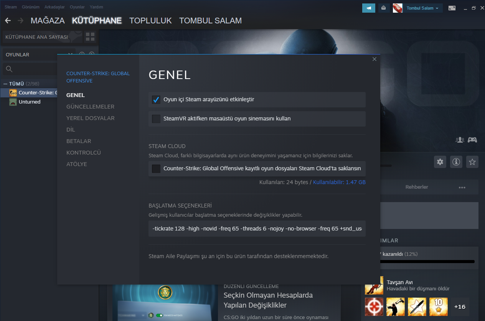Open the Oyunlar menu
This screenshot has width=485, height=321.
pyautogui.click(x=77, y=7)
